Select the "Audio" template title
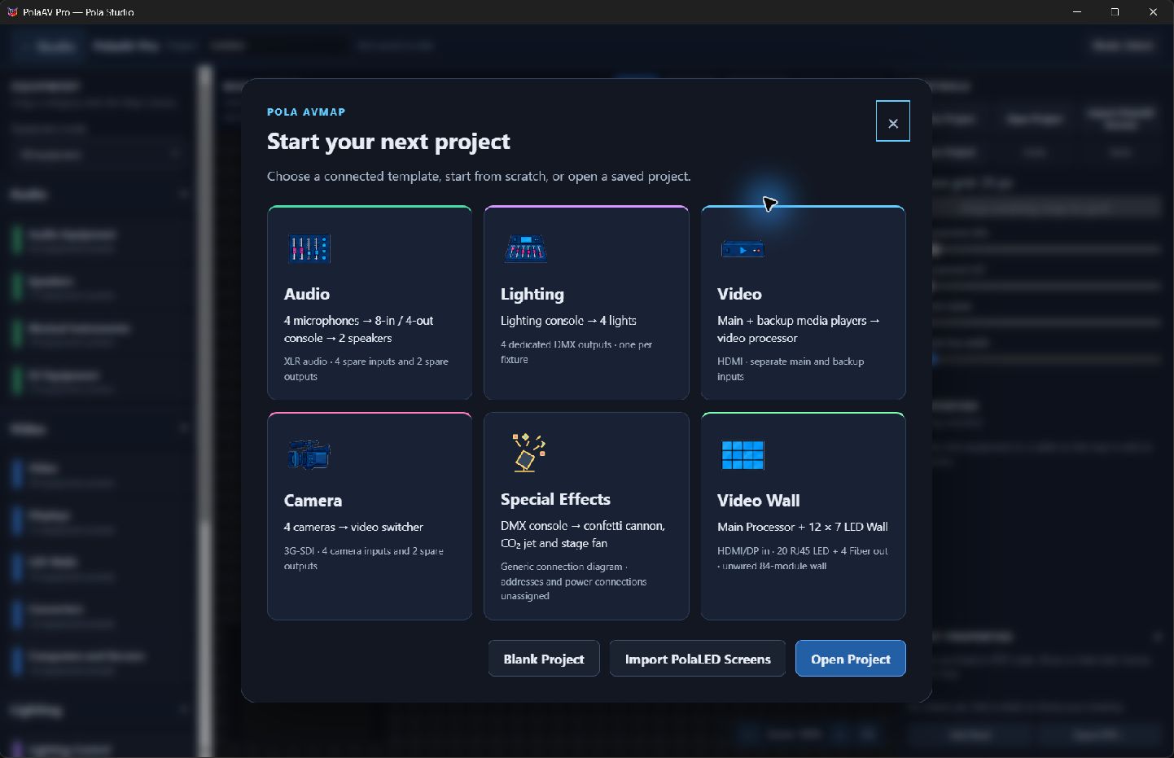This screenshot has height=758, width=1174. point(307,294)
